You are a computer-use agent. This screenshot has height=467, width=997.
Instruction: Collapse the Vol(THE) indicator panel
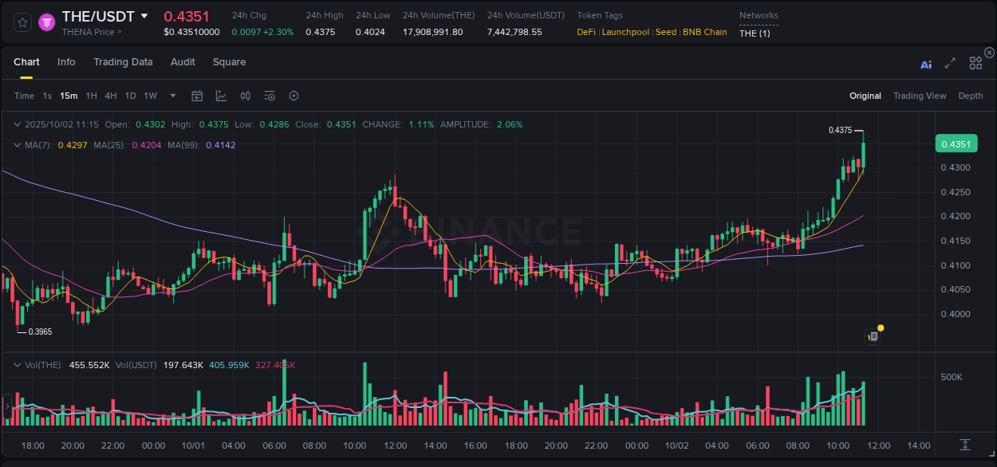tap(18, 364)
